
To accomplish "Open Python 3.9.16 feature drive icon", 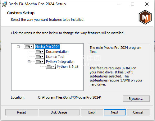I will coord(51,67).
